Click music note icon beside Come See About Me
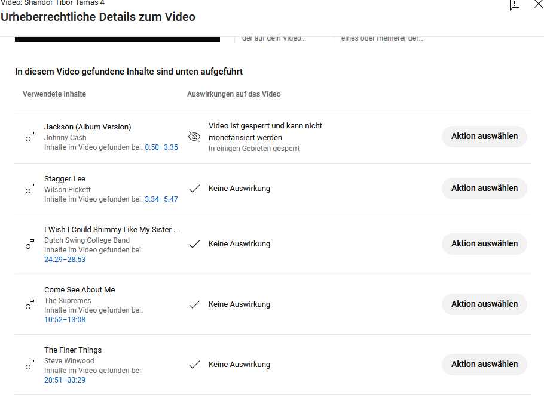The height and width of the screenshot is (401, 544). coord(30,304)
